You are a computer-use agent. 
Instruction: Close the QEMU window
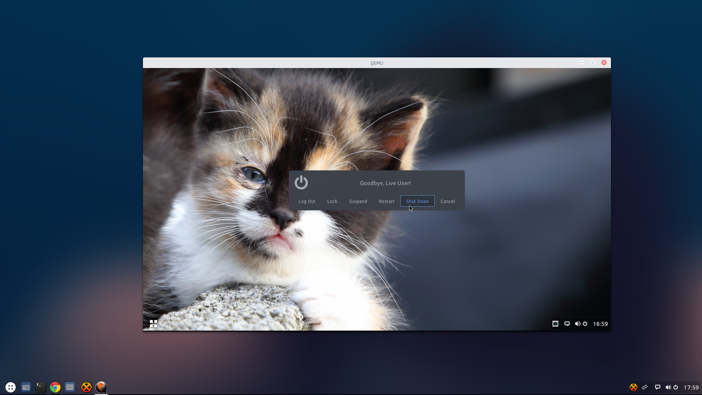pyautogui.click(x=604, y=63)
